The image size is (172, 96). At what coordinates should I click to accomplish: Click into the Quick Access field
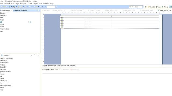click(136, 7)
